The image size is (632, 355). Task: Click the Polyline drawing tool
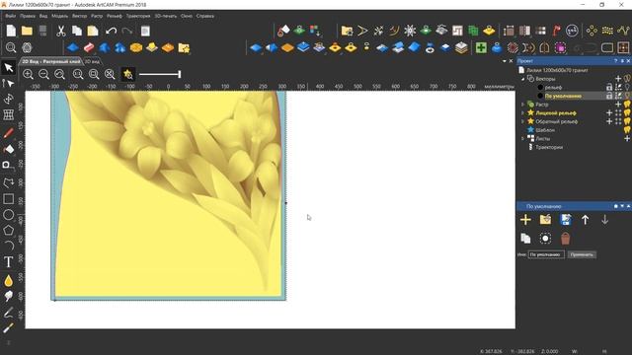(x=9, y=182)
